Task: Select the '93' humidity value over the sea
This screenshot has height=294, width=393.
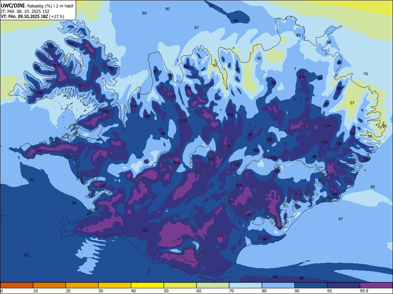Action: [x=32, y=180]
